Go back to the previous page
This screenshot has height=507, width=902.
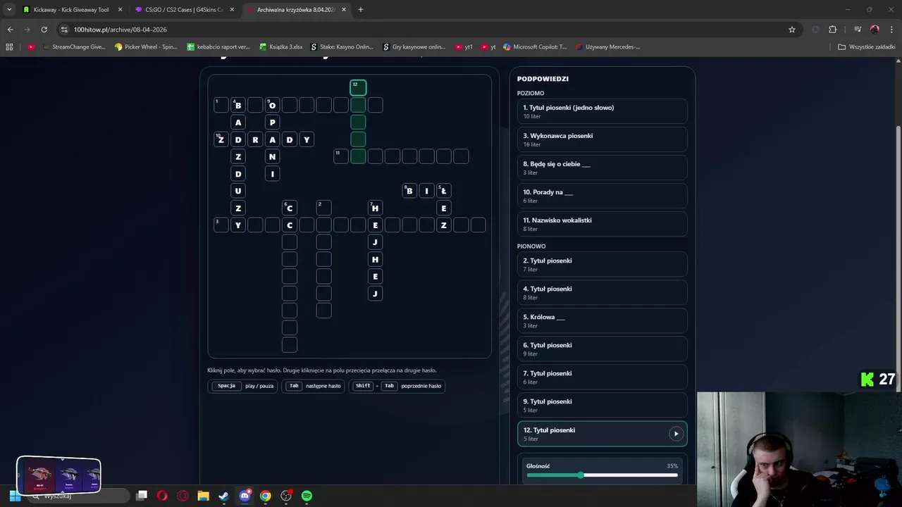(10, 30)
